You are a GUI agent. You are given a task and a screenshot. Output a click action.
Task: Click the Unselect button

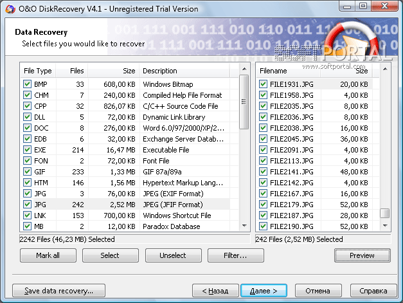point(174,255)
